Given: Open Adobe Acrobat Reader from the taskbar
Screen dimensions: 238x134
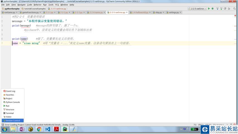Looking at the screenshot, I should [56, 129].
